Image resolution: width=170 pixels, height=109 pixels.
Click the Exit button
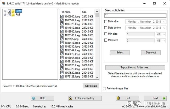pos(127,98)
